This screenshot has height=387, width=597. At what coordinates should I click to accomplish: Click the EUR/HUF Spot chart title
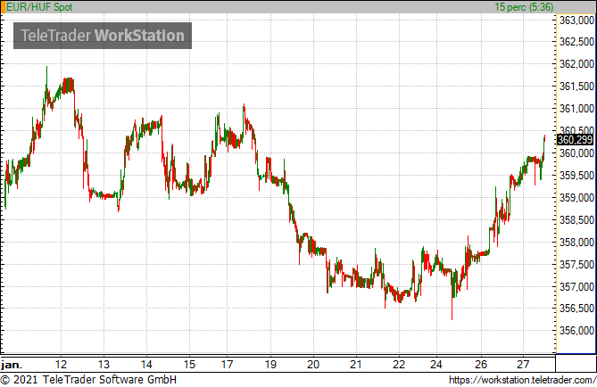tap(39, 7)
